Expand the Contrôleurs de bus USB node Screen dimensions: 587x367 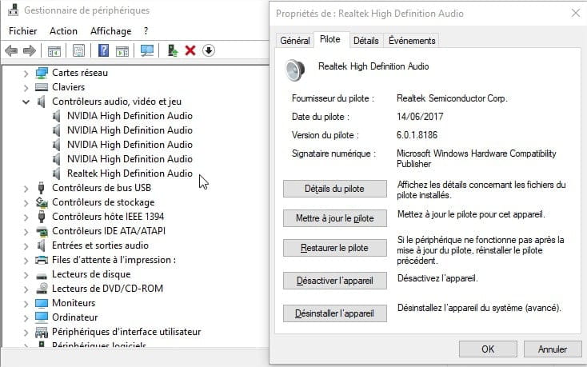26,188
